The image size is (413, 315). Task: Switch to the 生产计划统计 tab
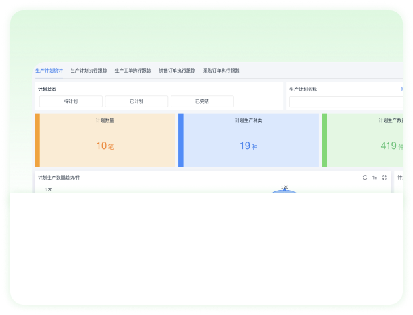[x=49, y=70]
